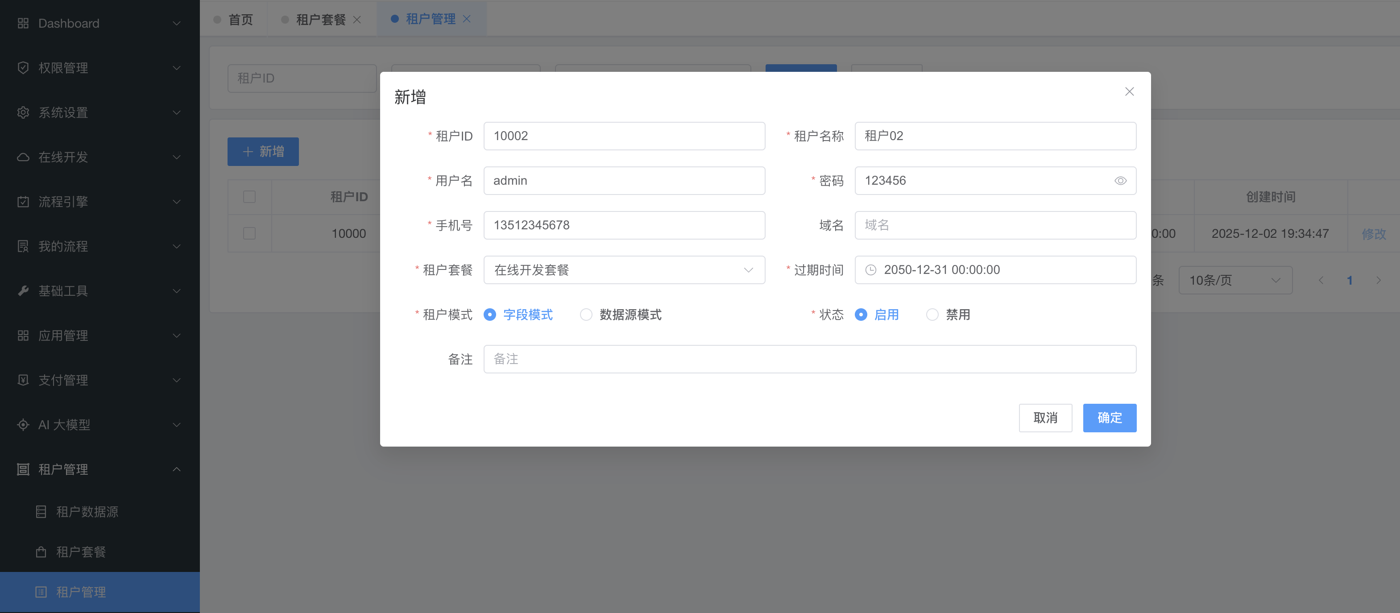Click the Dashboard grid icon in sidebar
Image resolution: width=1400 pixels, height=613 pixels.
tap(23, 23)
